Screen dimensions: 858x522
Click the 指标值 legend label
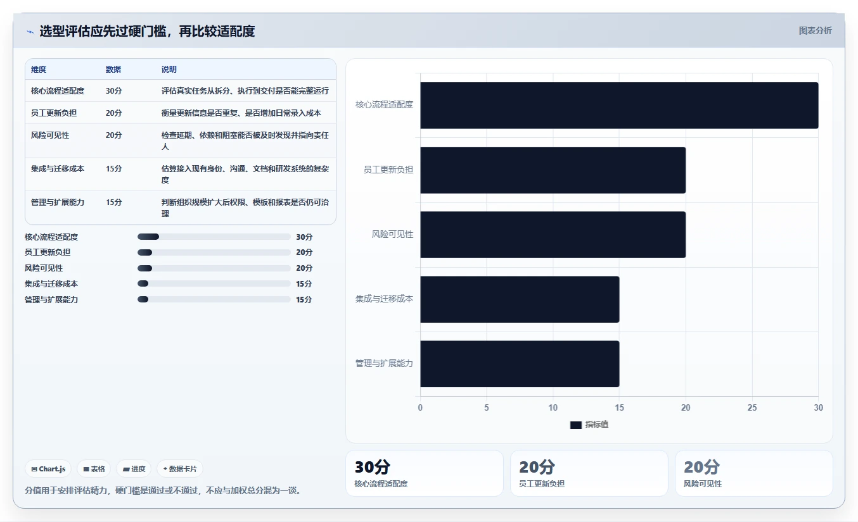(x=597, y=425)
